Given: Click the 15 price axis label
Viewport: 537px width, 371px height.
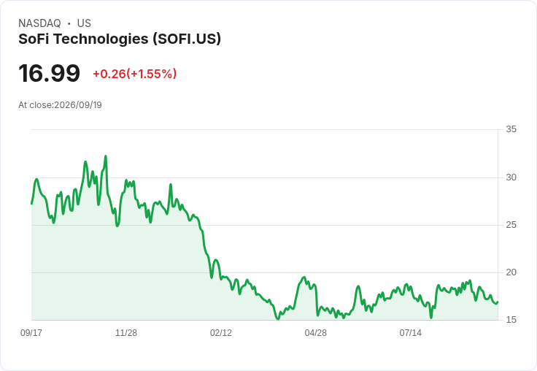Looking at the screenshot, I should (x=511, y=320).
